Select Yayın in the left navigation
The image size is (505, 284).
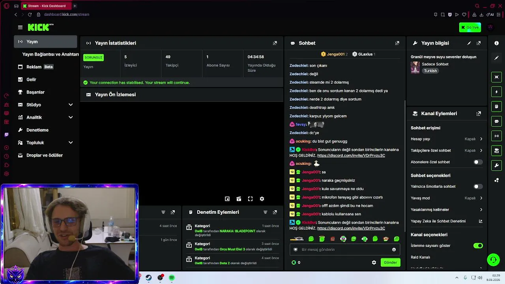[45, 41]
